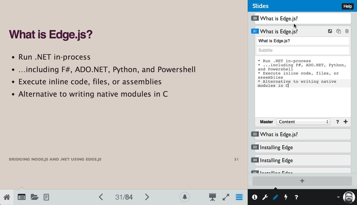Duplicate slide 31 with the copy icon
The width and height of the screenshot is (357, 205).
click(x=338, y=31)
